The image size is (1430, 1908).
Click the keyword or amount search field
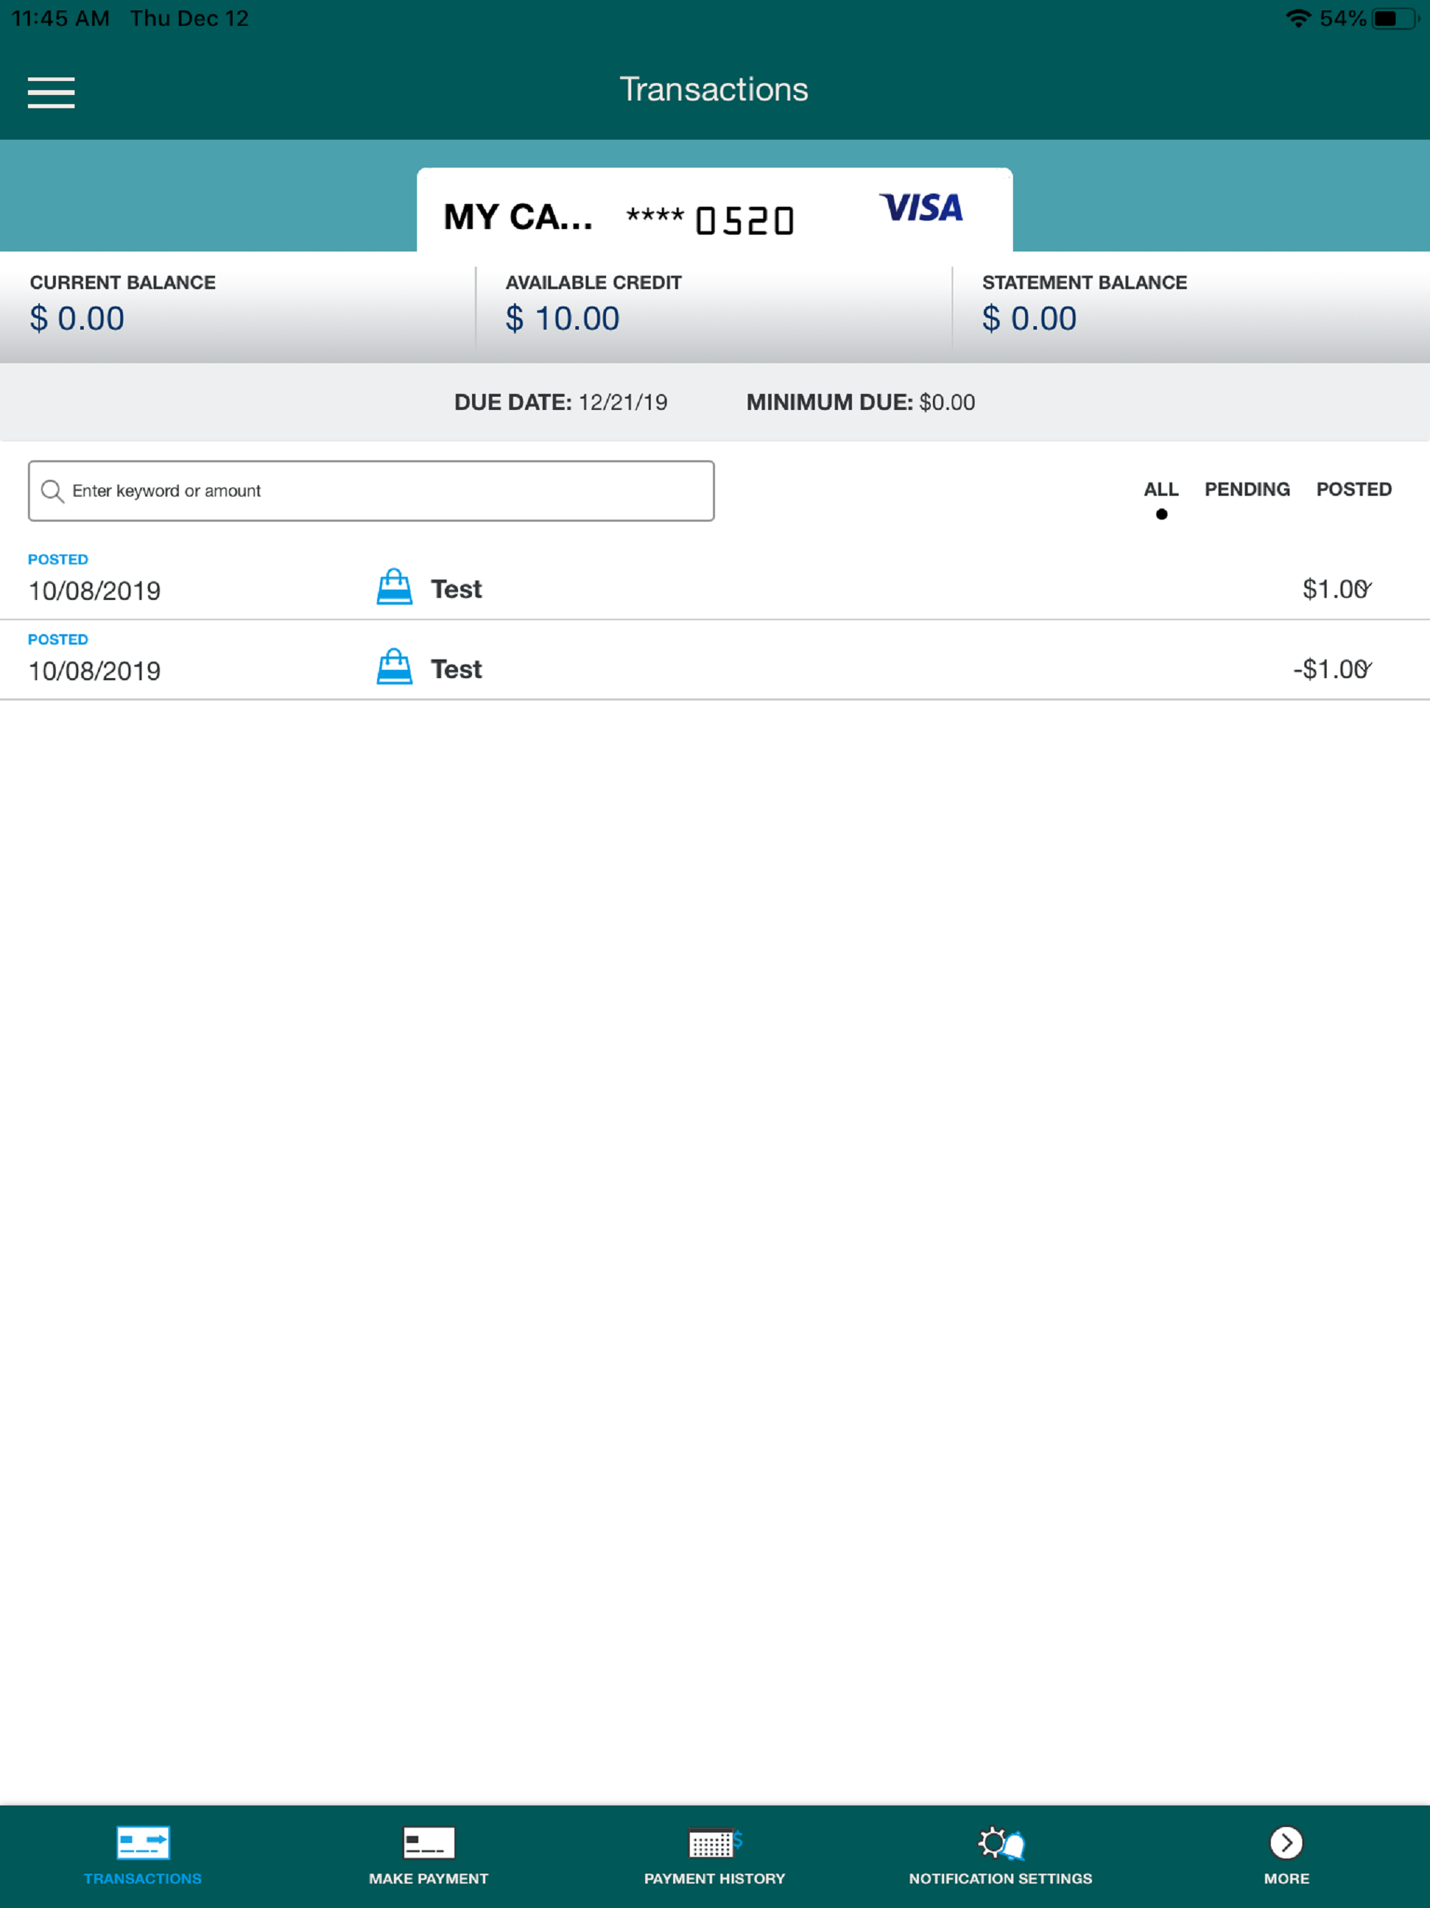click(x=371, y=491)
